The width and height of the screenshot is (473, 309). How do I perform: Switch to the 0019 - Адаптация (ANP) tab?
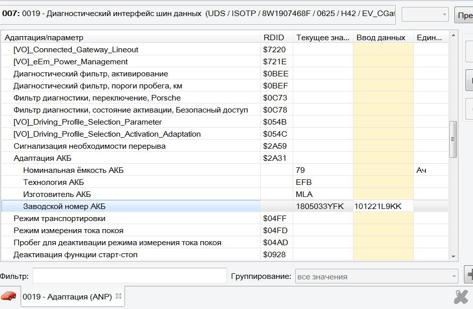pyautogui.click(x=68, y=296)
